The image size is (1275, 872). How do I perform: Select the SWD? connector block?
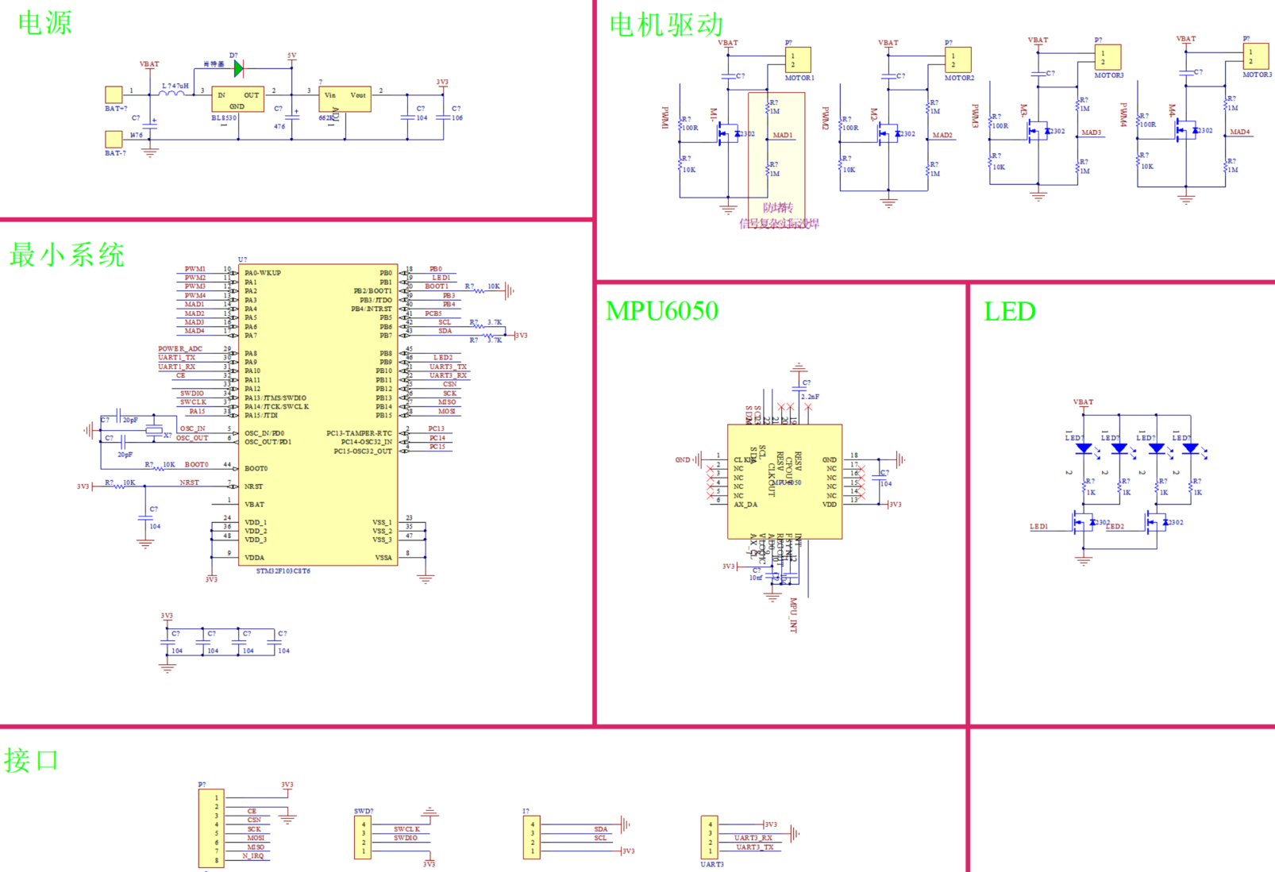tap(362, 839)
